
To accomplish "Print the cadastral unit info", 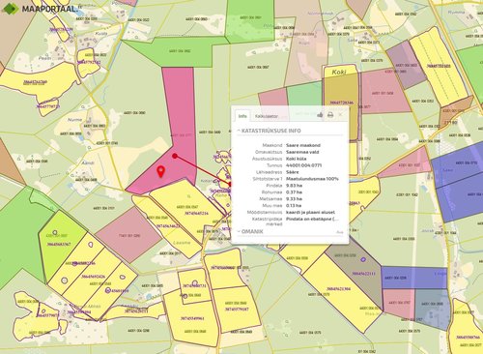I will click(330, 115).
